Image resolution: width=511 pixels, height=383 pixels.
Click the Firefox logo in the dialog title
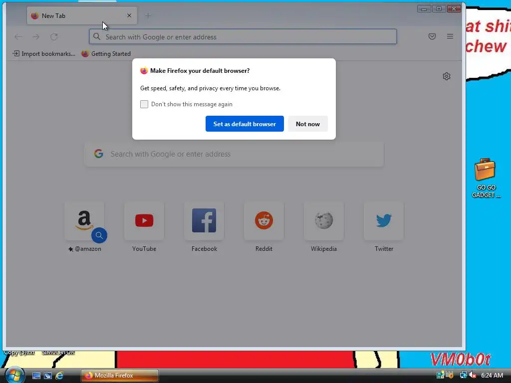tap(144, 71)
